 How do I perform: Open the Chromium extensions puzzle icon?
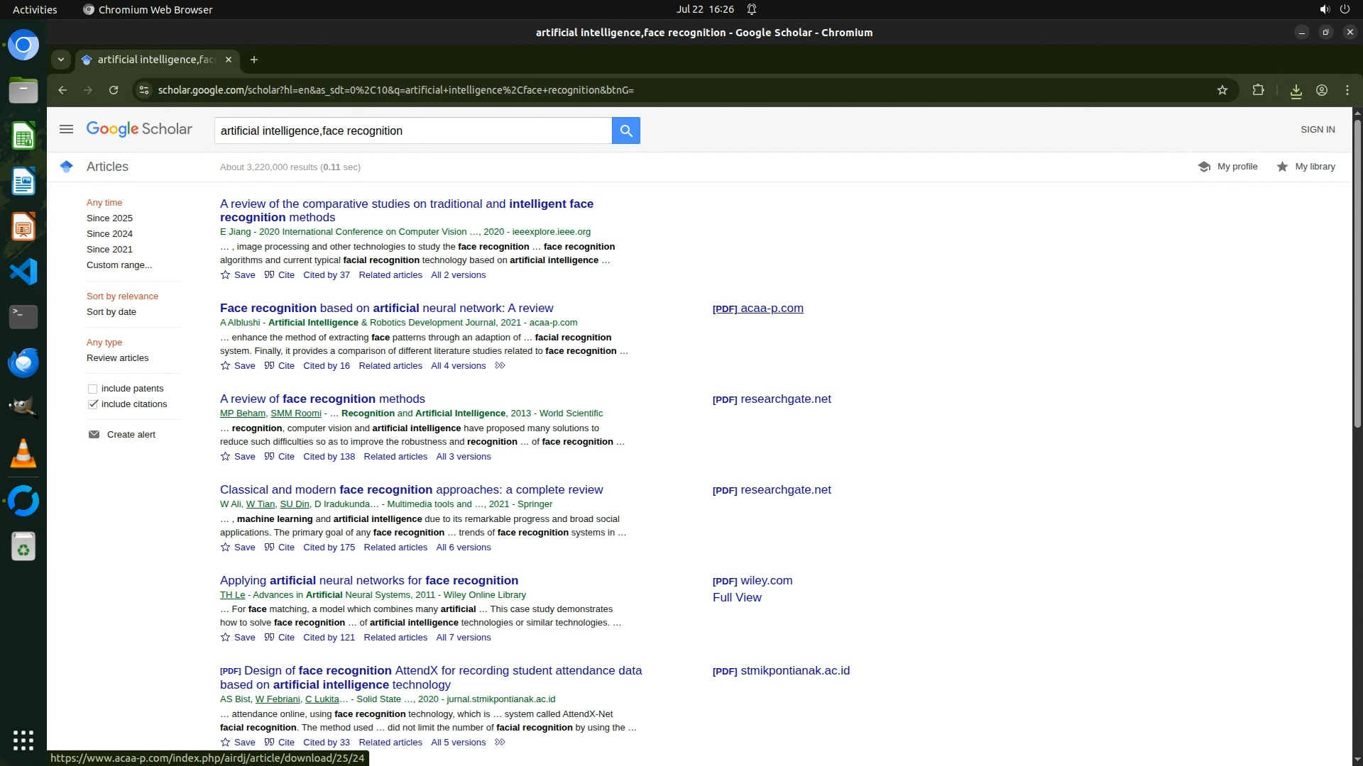point(1258,90)
